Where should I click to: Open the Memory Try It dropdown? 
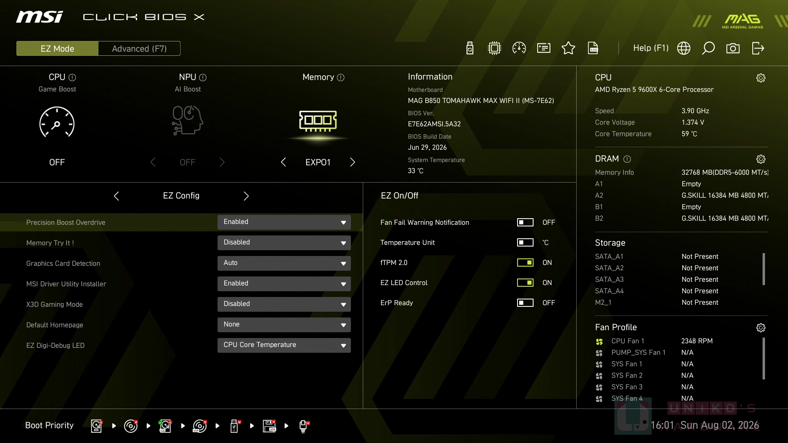click(284, 243)
